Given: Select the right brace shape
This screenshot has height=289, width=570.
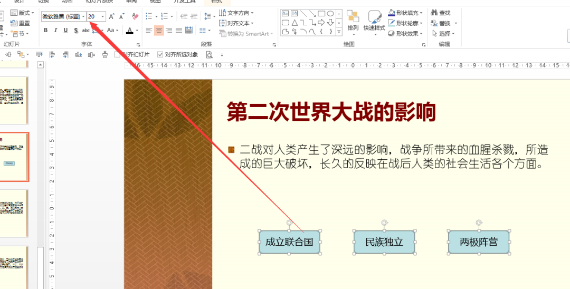Looking at the screenshot, I should [x=330, y=32].
